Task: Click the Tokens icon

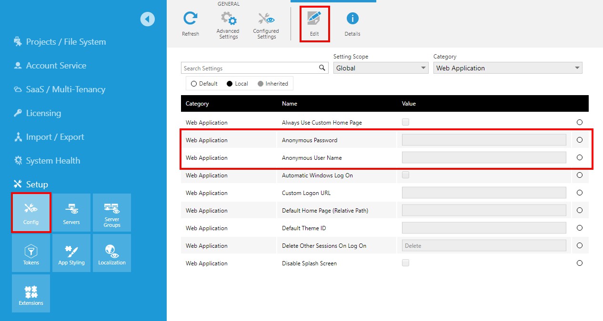Action: [30, 253]
